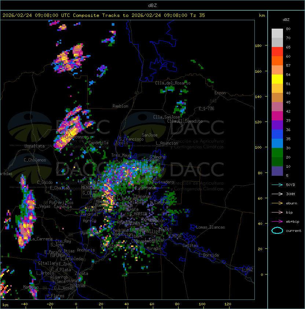This screenshot has width=305, height=309.
Task: Click the '50YD' legend label
Action: (290, 185)
